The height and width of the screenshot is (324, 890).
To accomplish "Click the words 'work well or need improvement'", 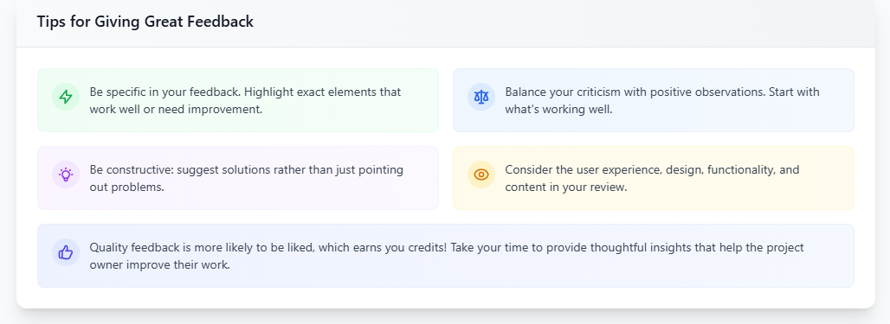I will (176, 110).
